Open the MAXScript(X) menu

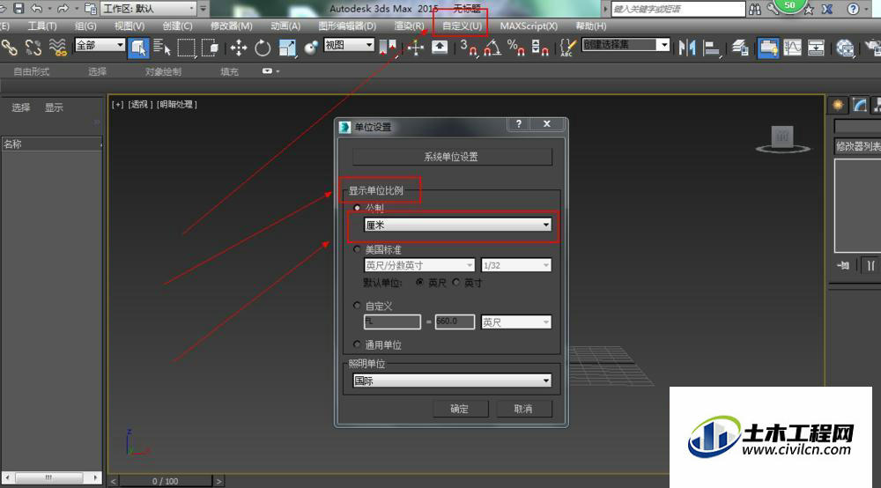(x=529, y=26)
